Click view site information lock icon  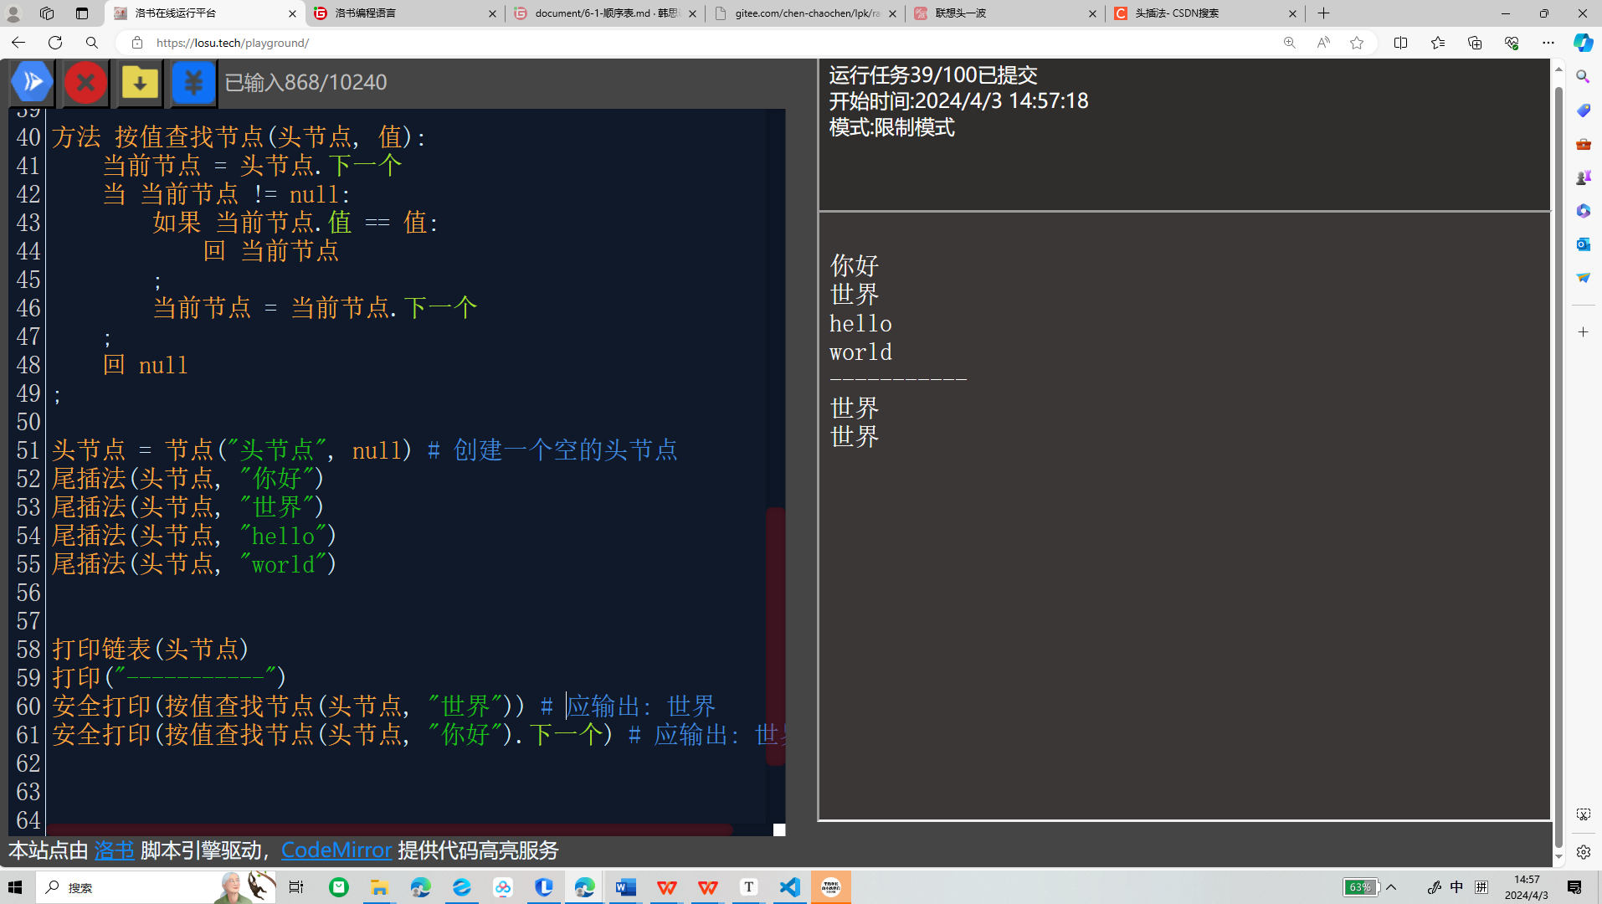(x=137, y=43)
